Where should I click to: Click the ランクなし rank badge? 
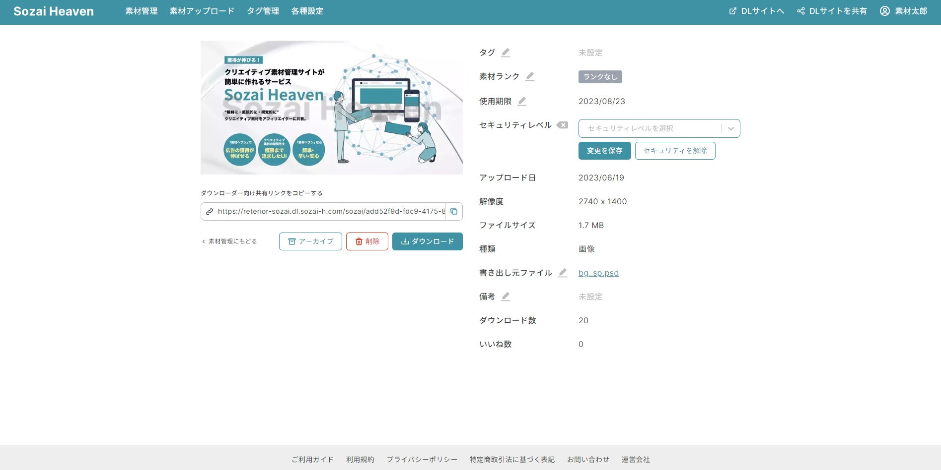[x=600, y=77]
